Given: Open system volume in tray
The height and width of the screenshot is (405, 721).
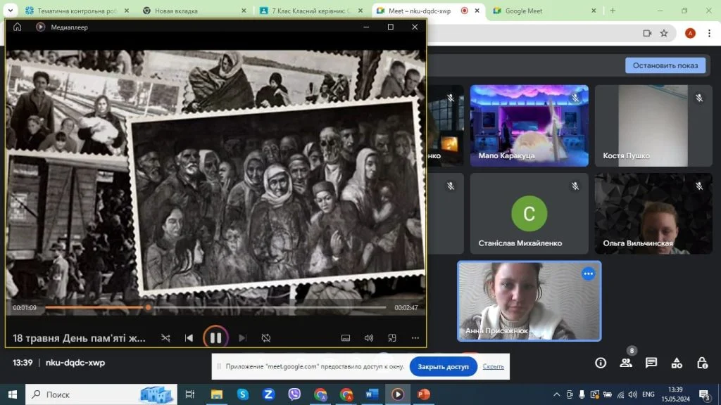Looking at the screenshot, I should (x=633, y=394).
